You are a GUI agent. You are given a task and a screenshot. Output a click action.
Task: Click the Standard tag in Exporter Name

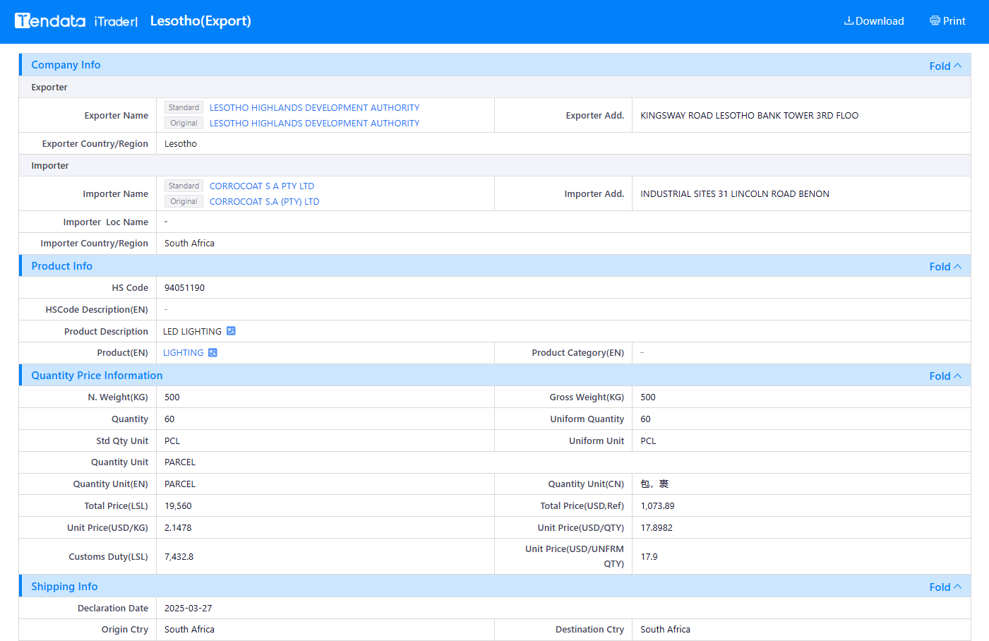point(184,107)
